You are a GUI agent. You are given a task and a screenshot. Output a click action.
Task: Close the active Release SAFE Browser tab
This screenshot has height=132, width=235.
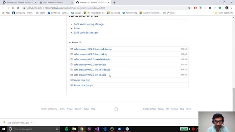[x=109, y=3]
